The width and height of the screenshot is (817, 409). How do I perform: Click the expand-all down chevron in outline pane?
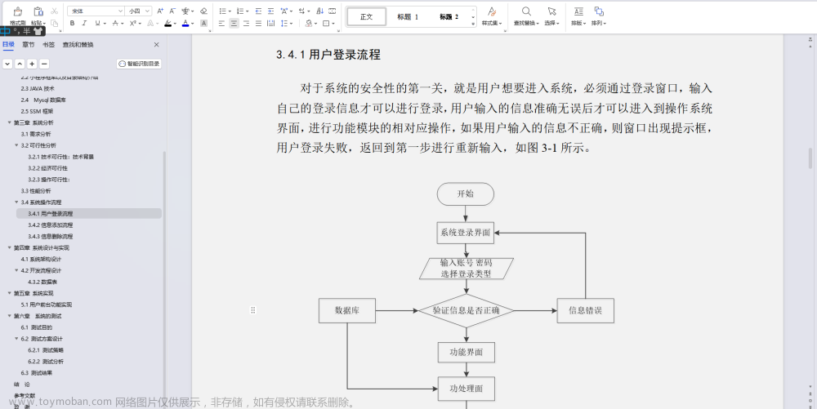[x=7, y=64]
